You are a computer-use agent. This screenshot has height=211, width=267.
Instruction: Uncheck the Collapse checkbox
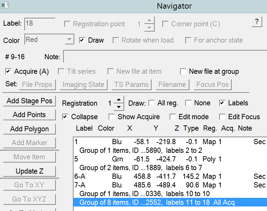(65, 117)
